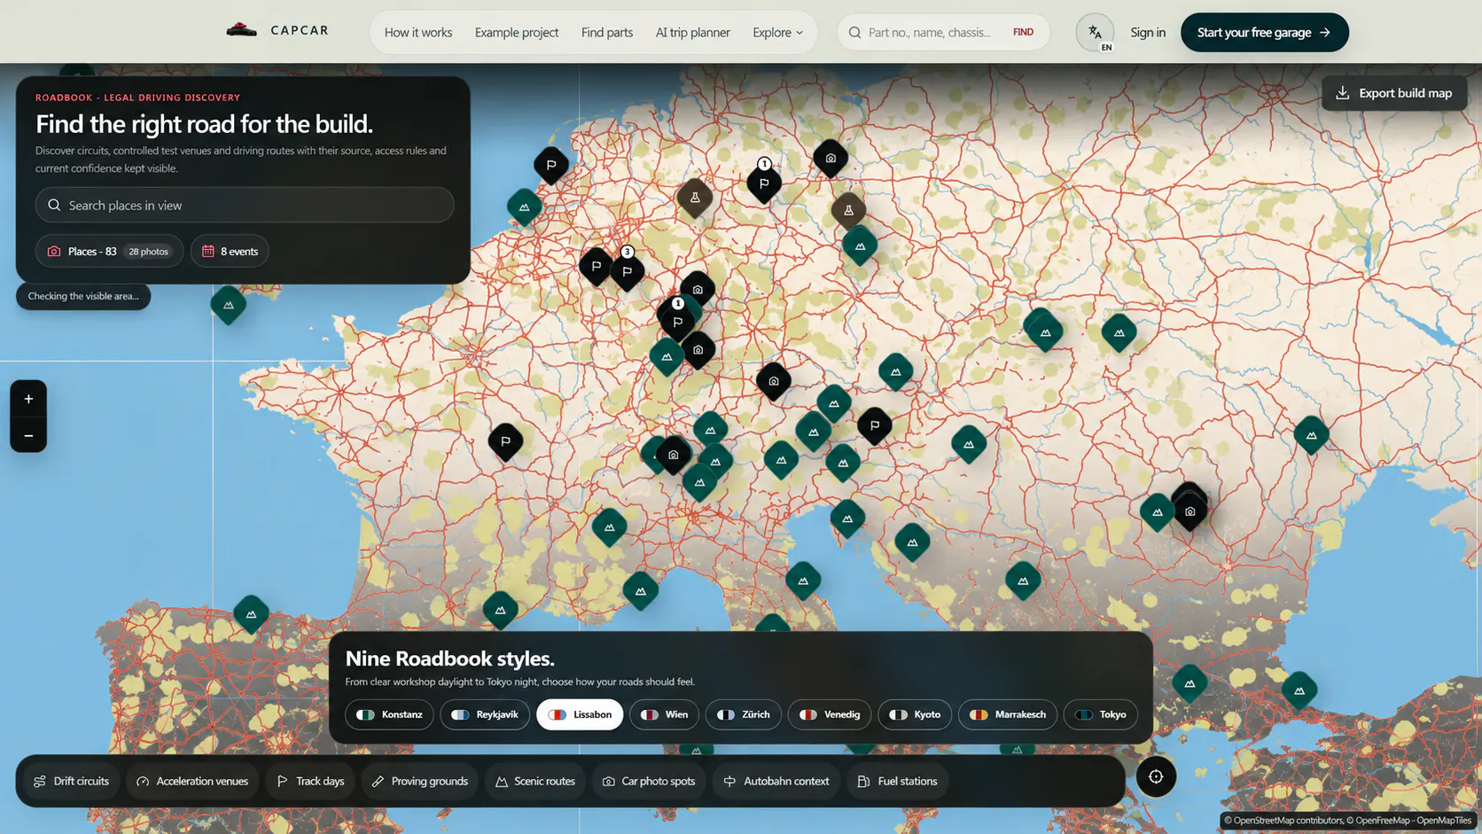Screen dimensions: 1482x834
Task: Toggle the Track days filter
Action: (x=310, y=781)
